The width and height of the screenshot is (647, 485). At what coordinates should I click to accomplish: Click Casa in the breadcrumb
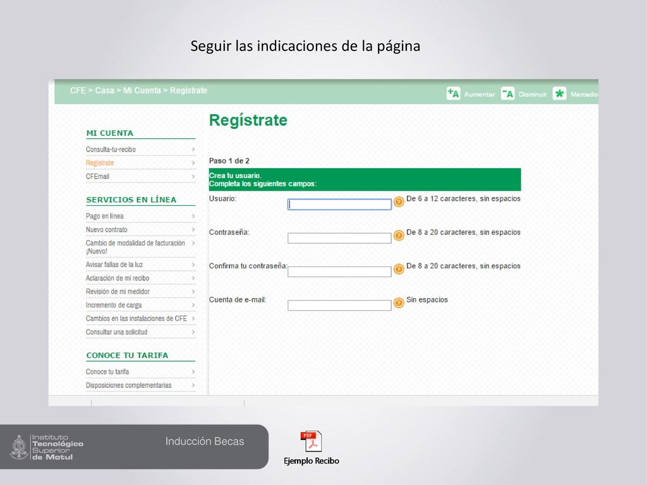tap(104, 90)
